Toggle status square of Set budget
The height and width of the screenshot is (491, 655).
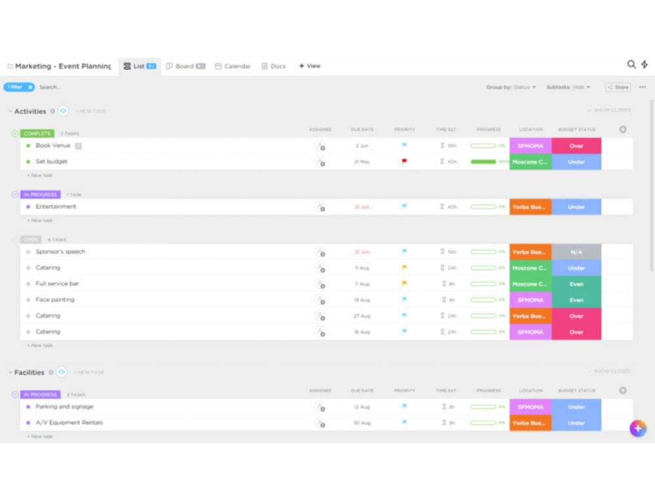(28, 162)
